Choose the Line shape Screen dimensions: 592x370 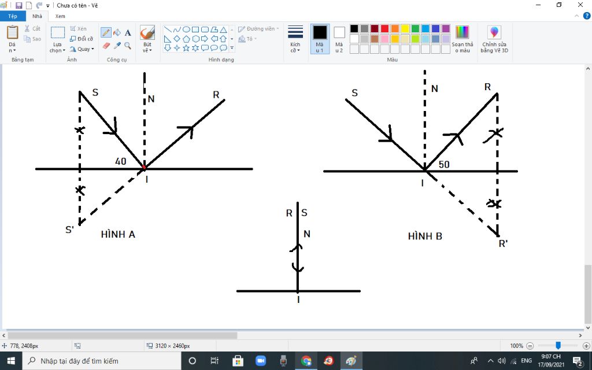(x=168, y=29)
